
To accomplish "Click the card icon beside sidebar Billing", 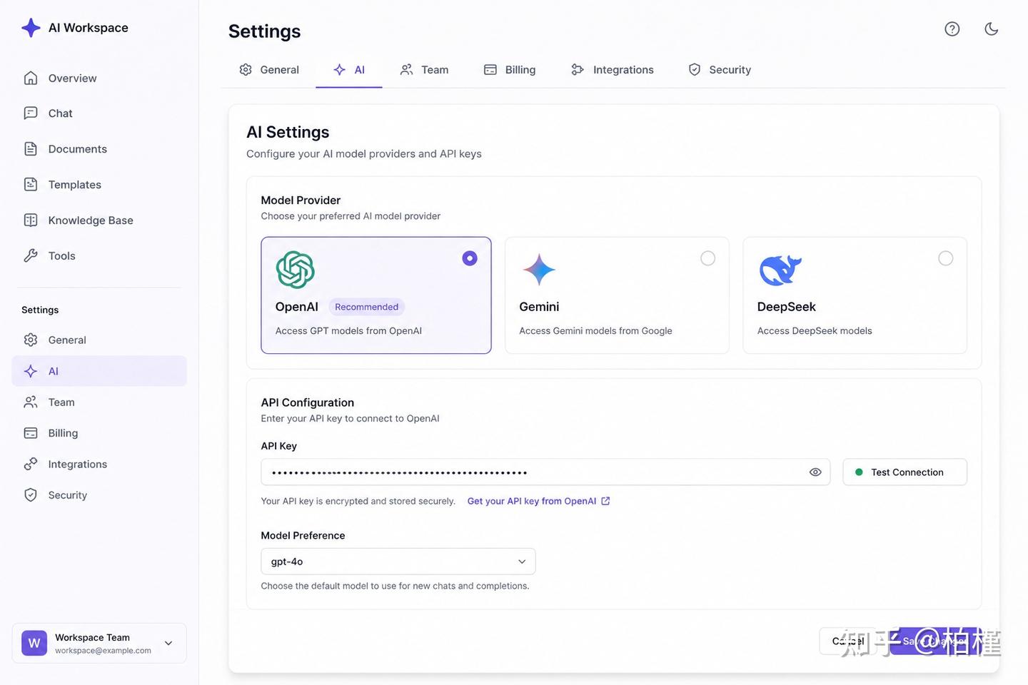I will [x=31, y=433].
